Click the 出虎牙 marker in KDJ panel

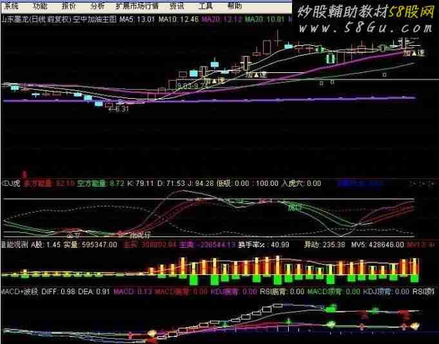pyautogui.click(x=139, y=235)
